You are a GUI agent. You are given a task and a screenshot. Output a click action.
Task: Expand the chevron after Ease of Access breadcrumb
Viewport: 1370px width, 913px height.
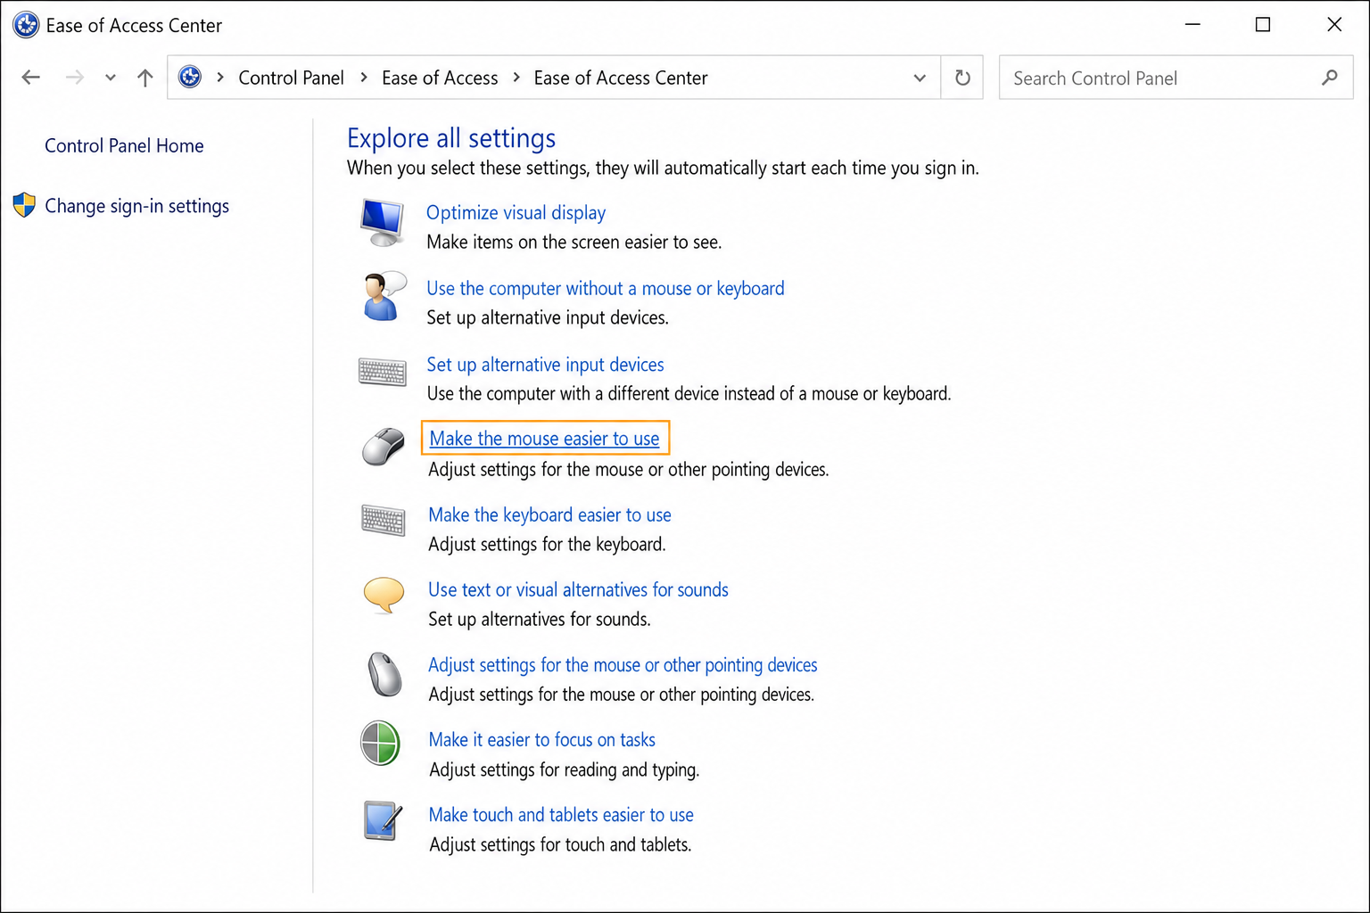(516, 78)
